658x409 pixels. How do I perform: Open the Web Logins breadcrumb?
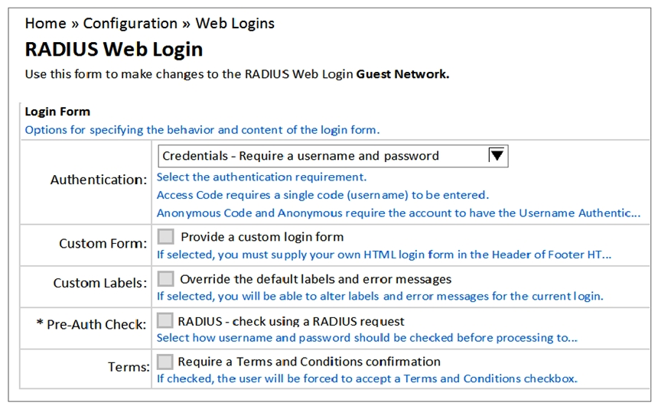click(235, 24)
